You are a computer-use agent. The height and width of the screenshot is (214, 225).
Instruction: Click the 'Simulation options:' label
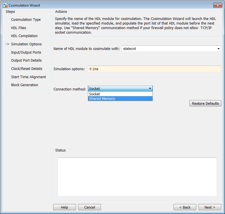click(x=69, y=69)
